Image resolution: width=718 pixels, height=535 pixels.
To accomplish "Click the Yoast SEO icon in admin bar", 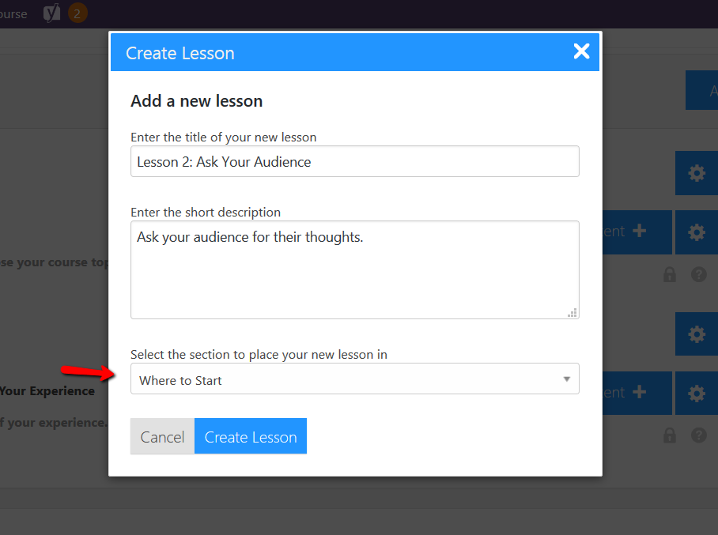I will point(51,13).
